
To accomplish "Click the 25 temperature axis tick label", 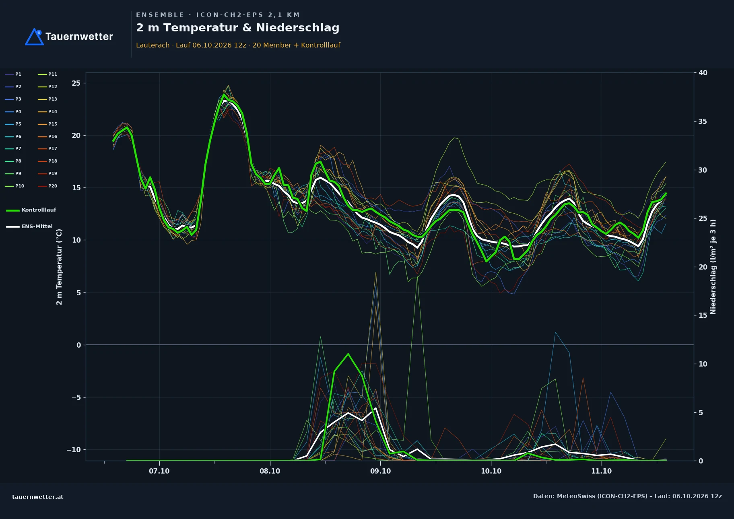I will pyautogui.click(x=76, y=83).
